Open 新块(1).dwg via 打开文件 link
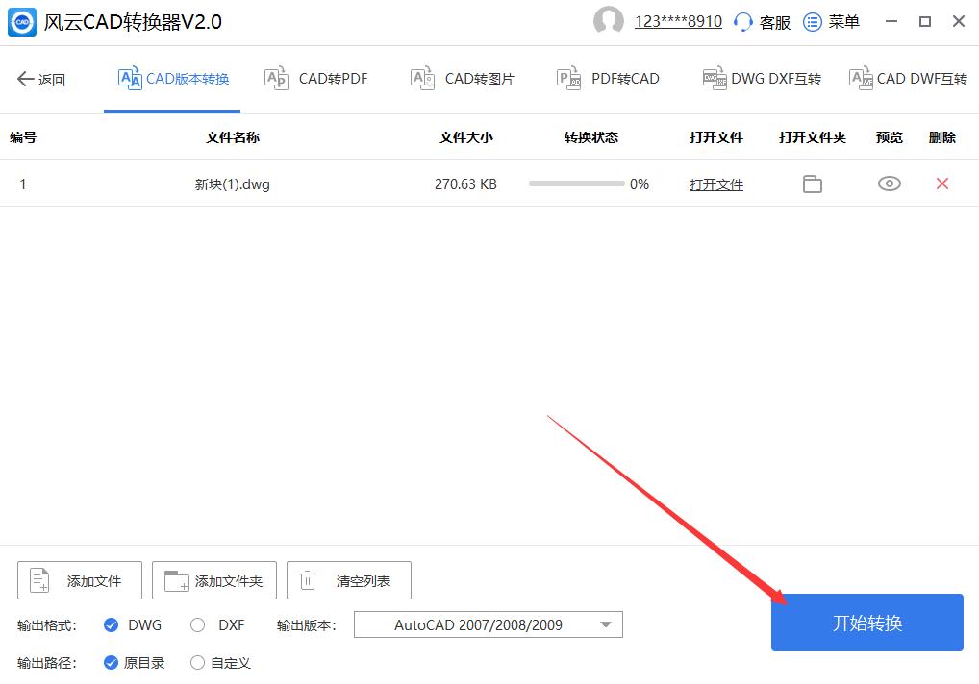 pos(715,183)
